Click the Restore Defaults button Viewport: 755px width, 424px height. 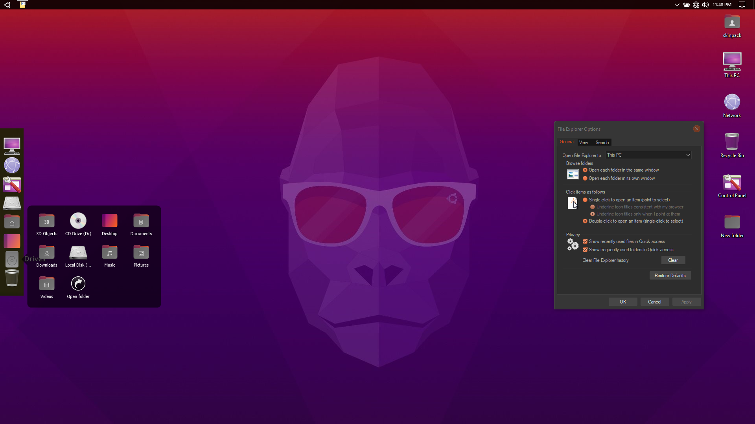pos(670,276)
